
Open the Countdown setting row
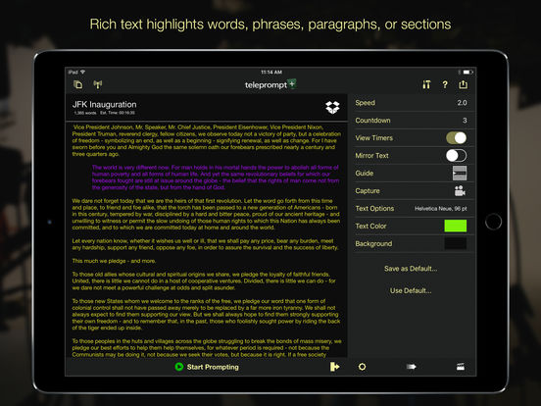tap(411, 121)
